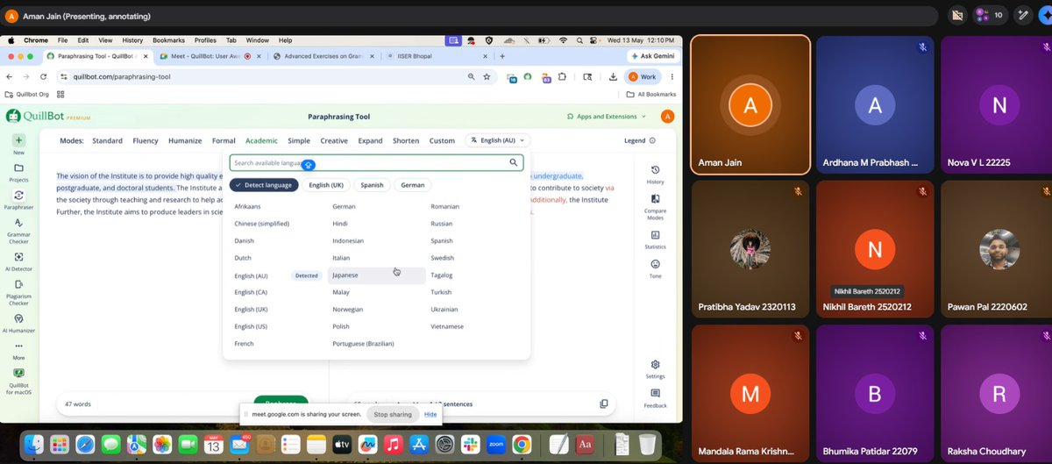1052x464 pixels.
Task: Hide the screen sharing notice
Action: click(x=430, y=414)
